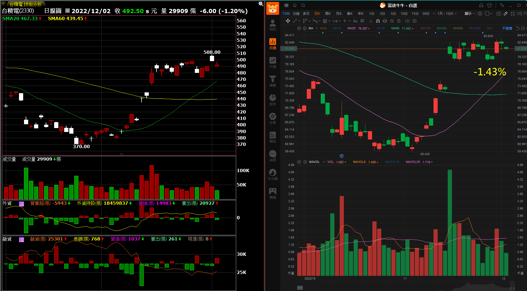Select the wave pattern drawing tool
Viewport: 527px width, 291px height.
(315, 21)
